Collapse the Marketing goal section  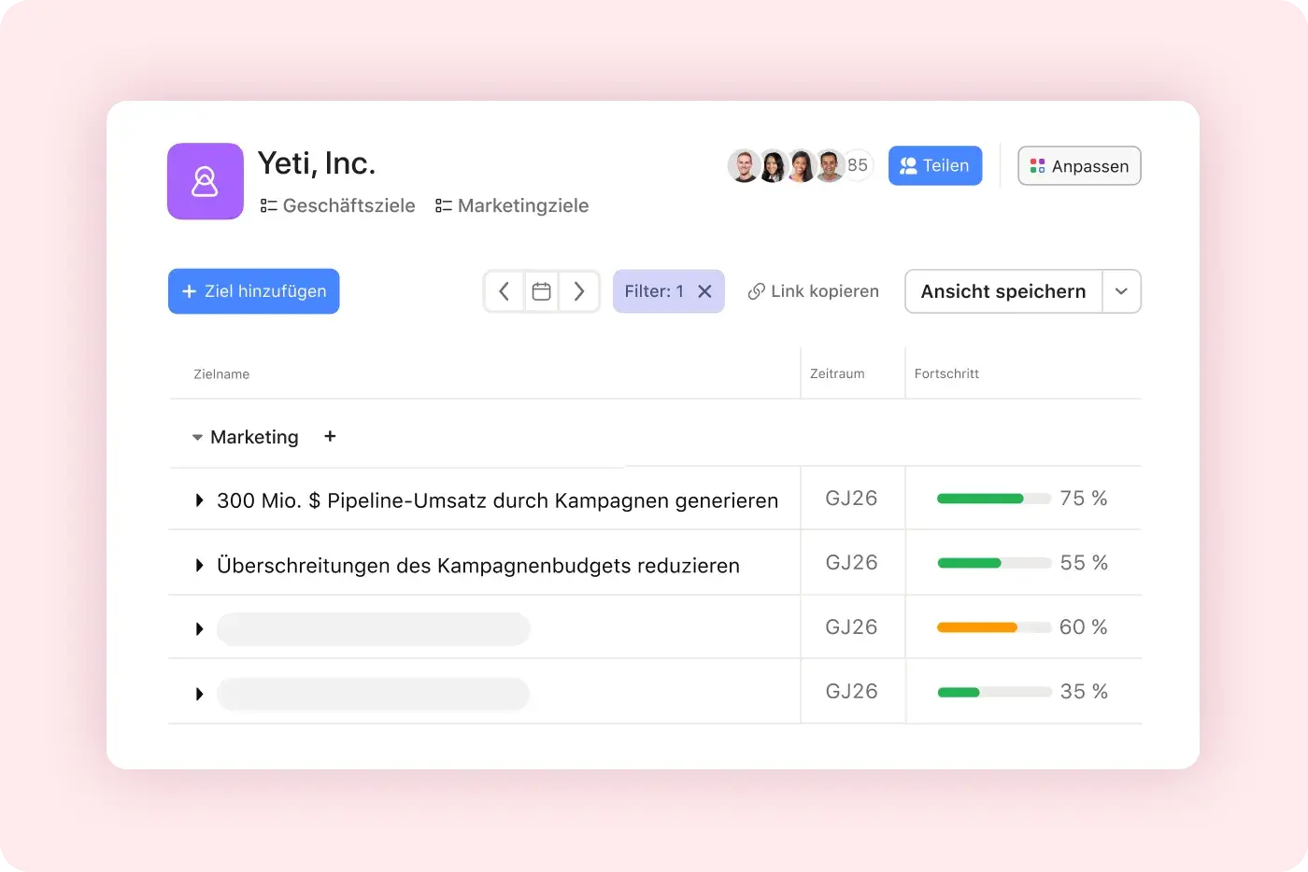[x=196, y=436]
